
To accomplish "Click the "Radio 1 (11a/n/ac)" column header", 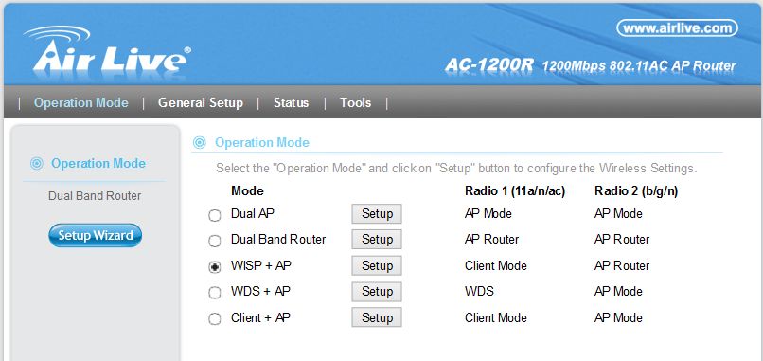I will [515, 191].
